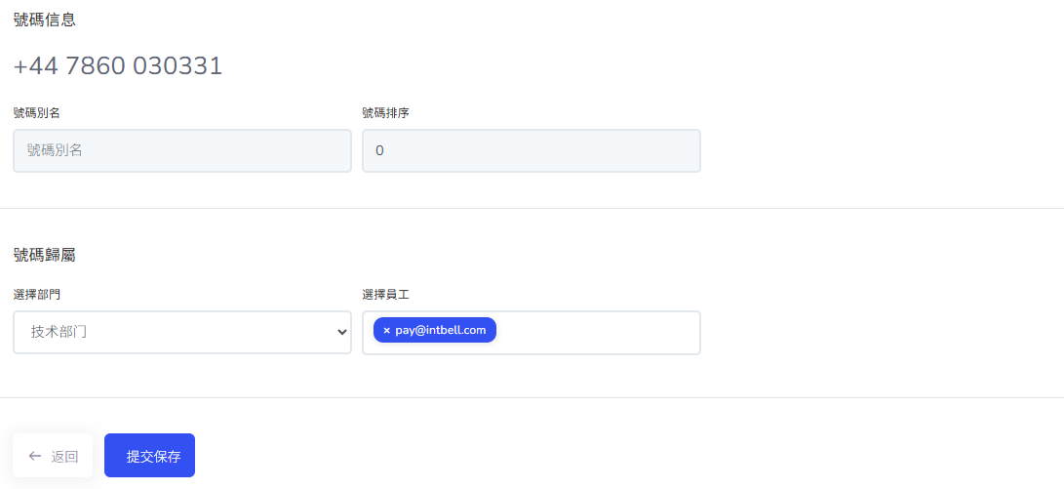Image resolution: width=1064 pixels, height=489 pixels.
Task: Remove the pay@intbell.com employee tag
Action: (x=386, y=331)
